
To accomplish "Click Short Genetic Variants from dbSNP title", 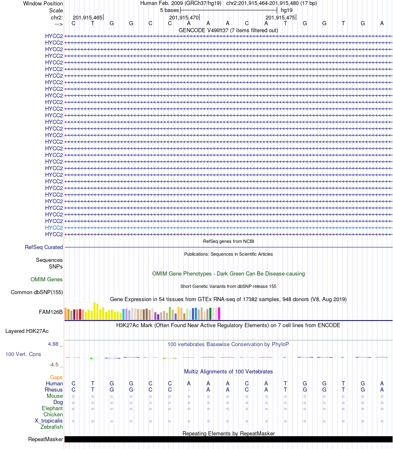I will click(x=228, y=286).
